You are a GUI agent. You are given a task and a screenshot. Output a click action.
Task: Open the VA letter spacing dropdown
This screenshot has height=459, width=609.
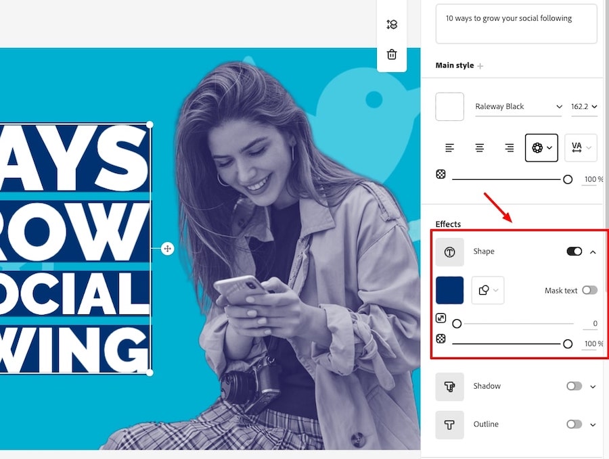point(581,148)
